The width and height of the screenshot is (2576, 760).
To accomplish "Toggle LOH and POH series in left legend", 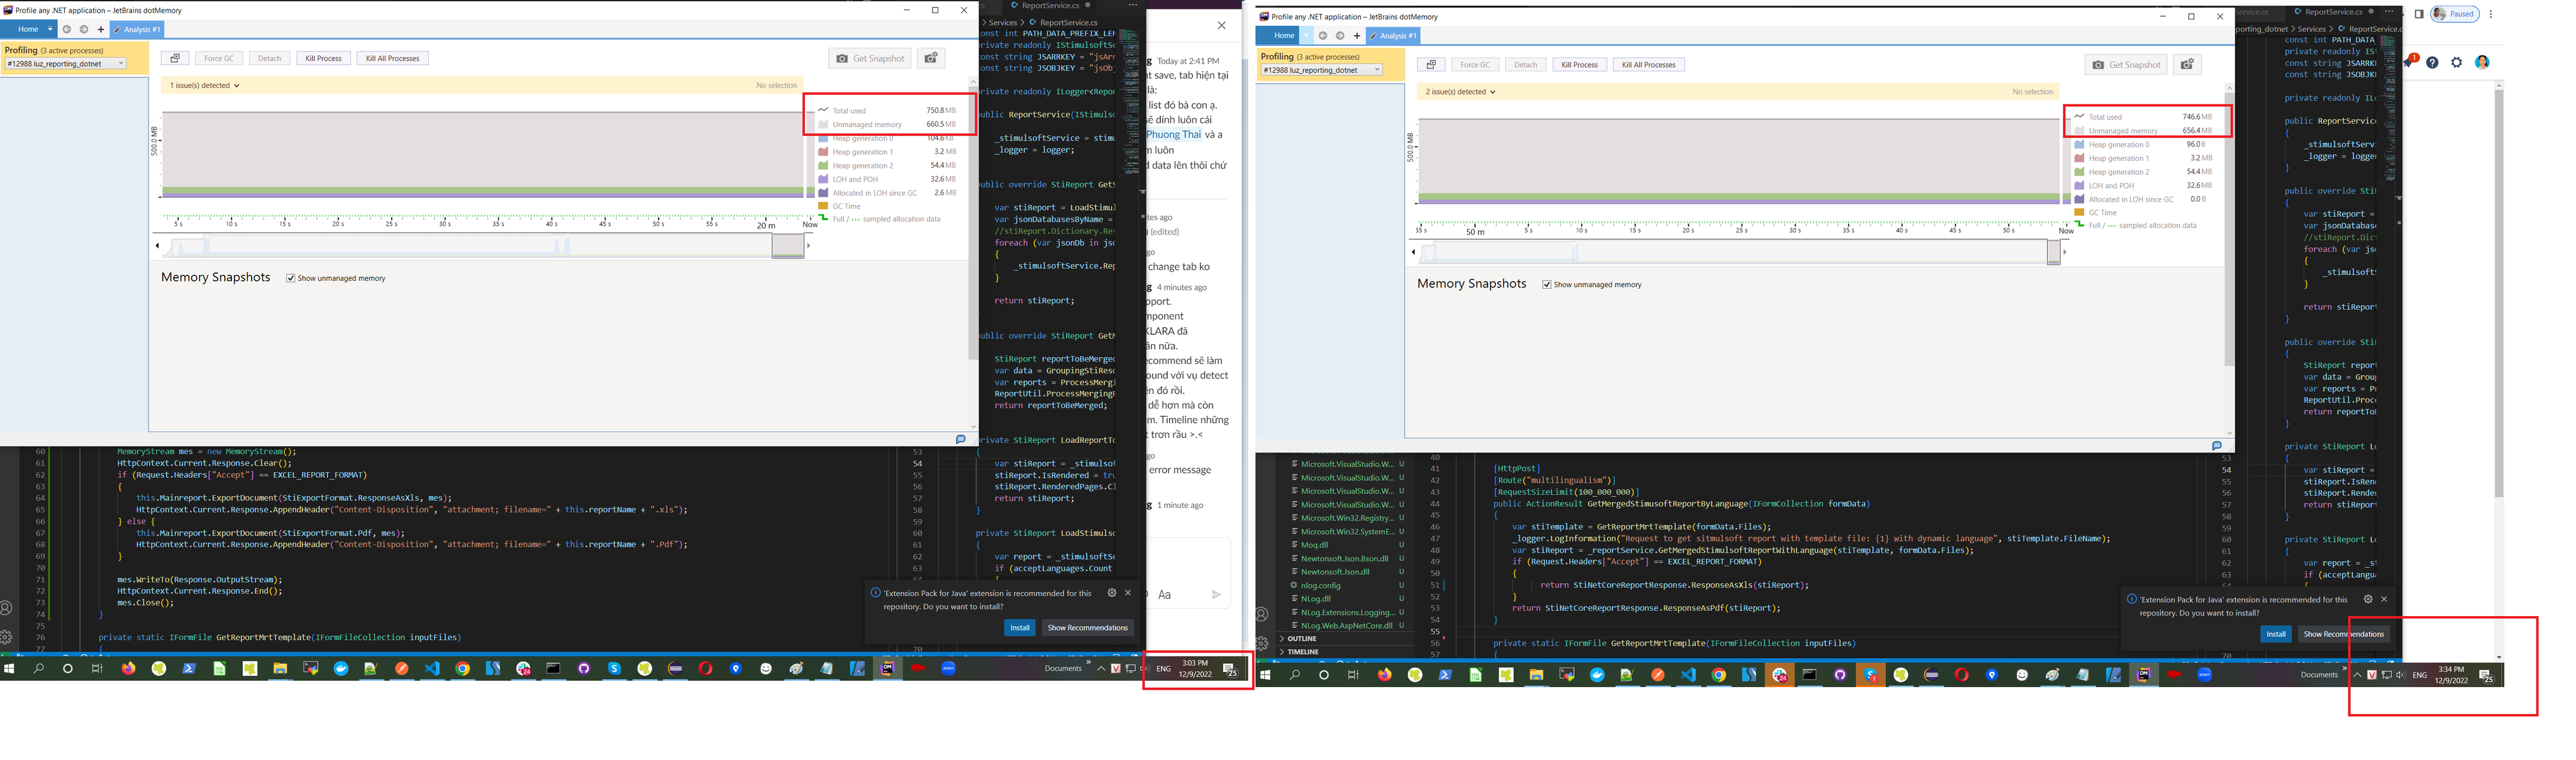I will click(x=823, y=179).
